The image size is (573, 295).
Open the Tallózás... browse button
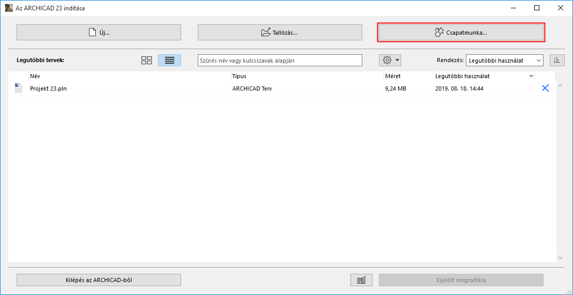(280, 32)
